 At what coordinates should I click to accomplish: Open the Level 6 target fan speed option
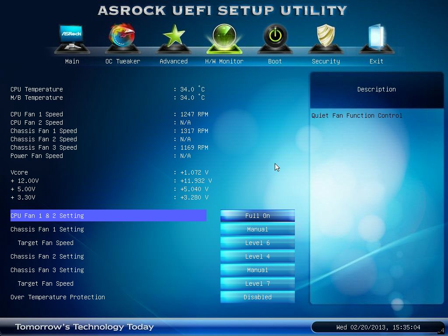click(x=257, y=243)
